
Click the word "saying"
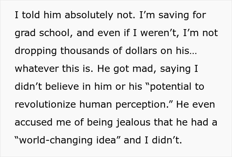pos(175,69)
